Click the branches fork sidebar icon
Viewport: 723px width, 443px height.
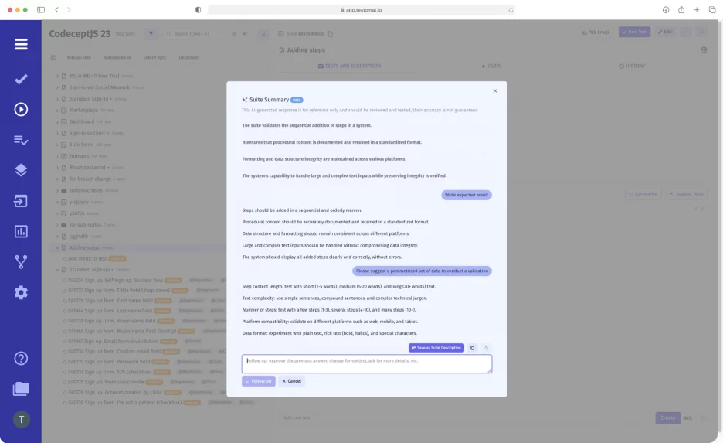(x=21, y=262)
